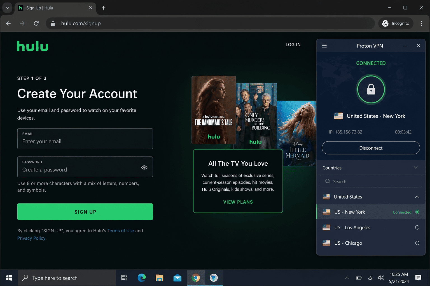Click the Disconnect button
This screenshot has height=286, width=430.
tap(371, 148)
